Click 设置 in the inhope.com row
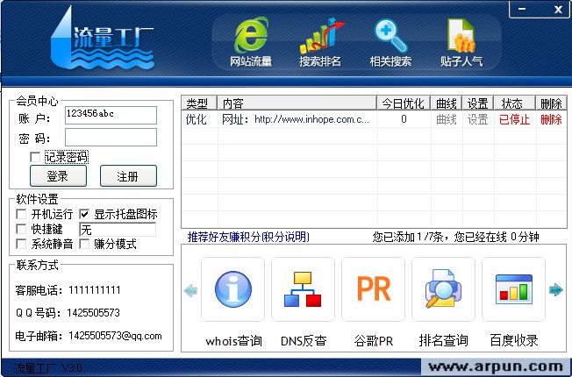 [477, 119]
